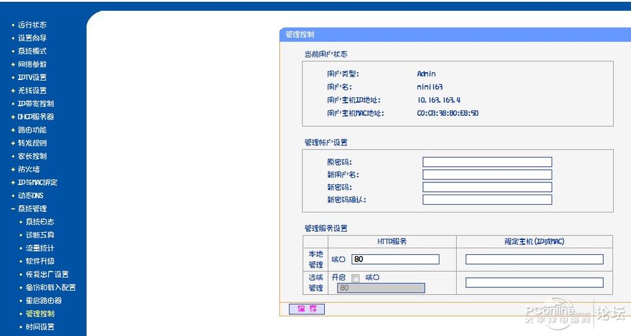Open the 家长控制 page
631x336 pixels.
32,156
